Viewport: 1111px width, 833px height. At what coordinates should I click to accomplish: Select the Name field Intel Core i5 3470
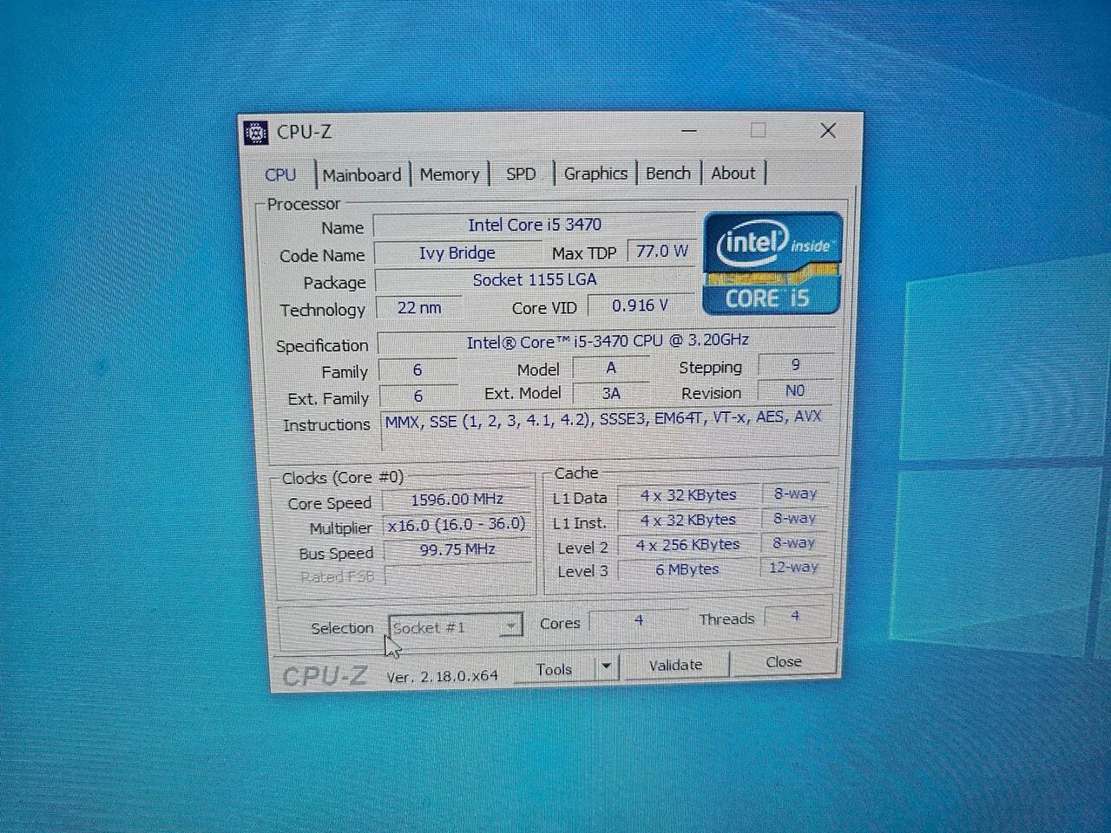point(535,225)
